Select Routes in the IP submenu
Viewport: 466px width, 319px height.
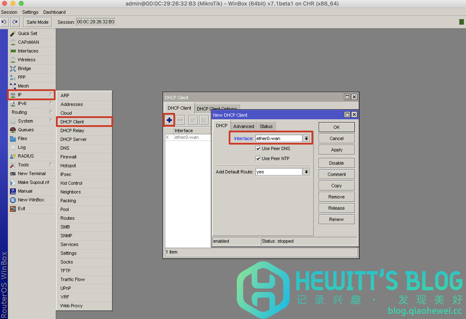coord(84,218)
